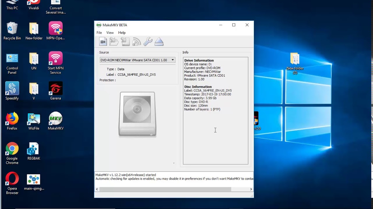
Task: Click the small expander arrow below drive image
Action: coord(174,163)
